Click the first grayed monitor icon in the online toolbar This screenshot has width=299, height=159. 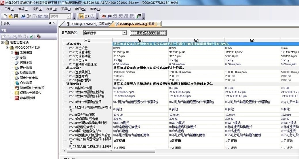pyautogui.click(x=115, y=16)
